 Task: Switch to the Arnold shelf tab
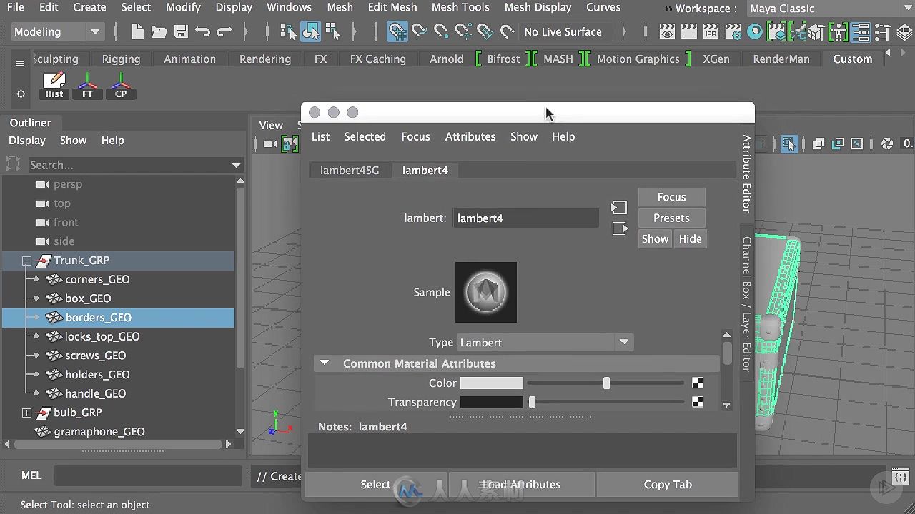447,59
